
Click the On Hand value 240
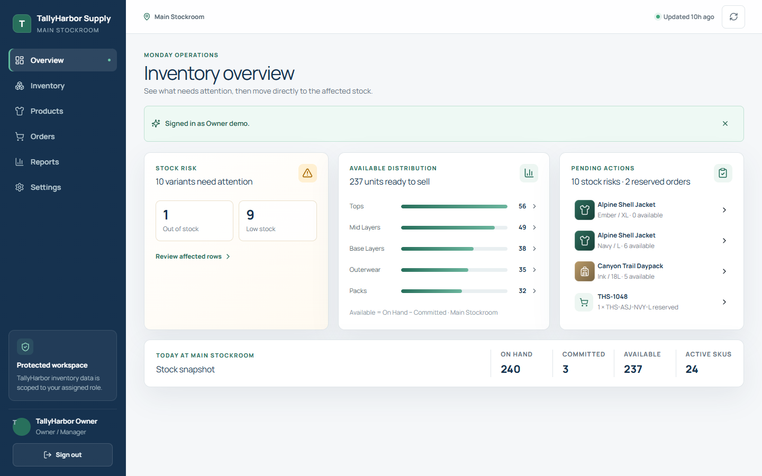click(x=511, y=369)
